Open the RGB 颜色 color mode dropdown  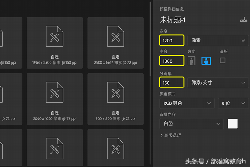click(187, 103)
